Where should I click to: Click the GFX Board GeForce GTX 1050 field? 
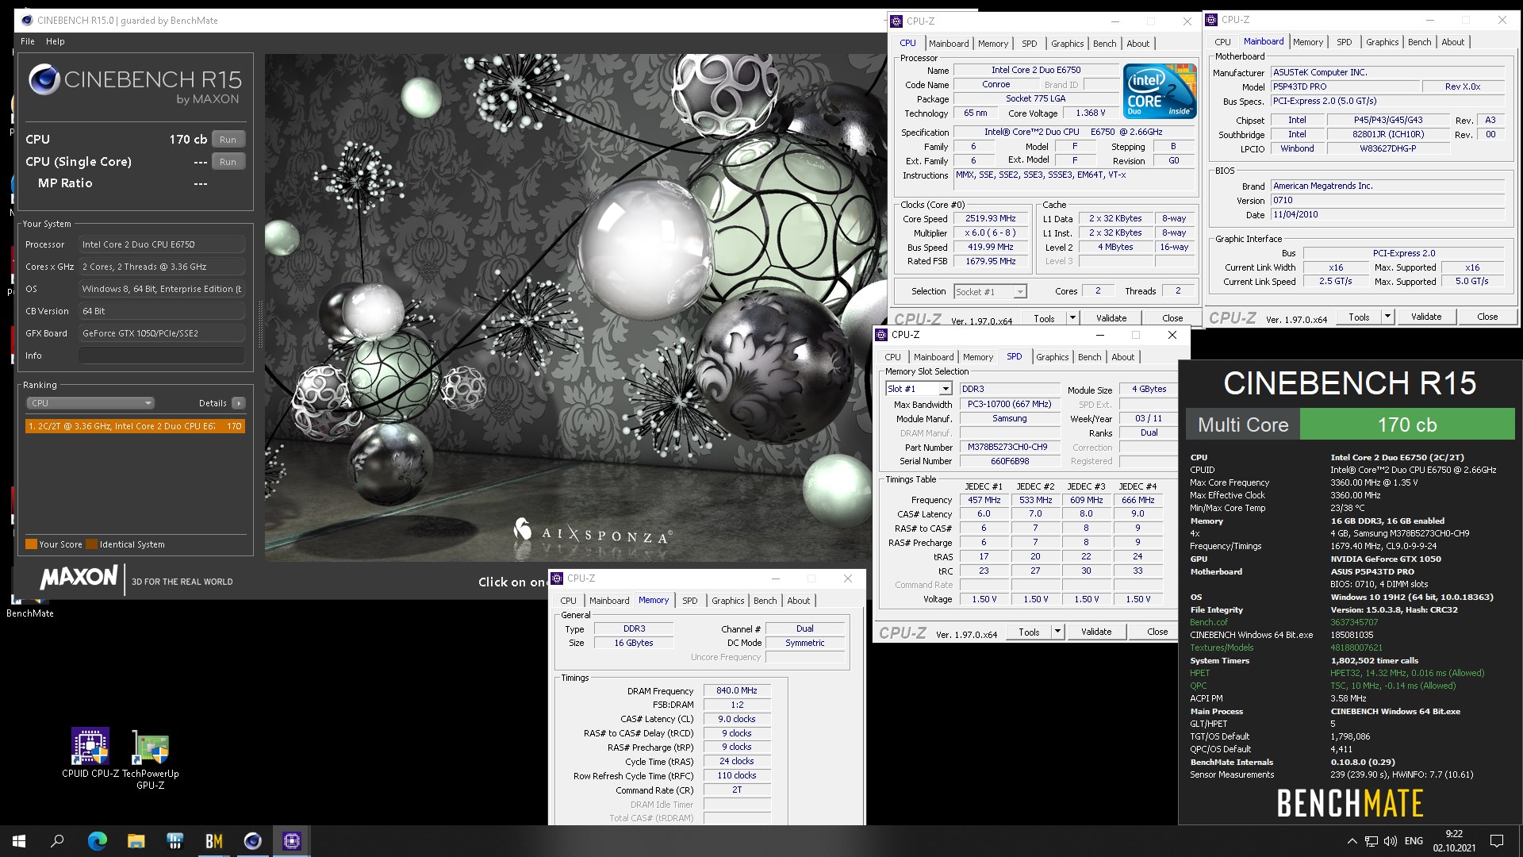click(161, 333)
